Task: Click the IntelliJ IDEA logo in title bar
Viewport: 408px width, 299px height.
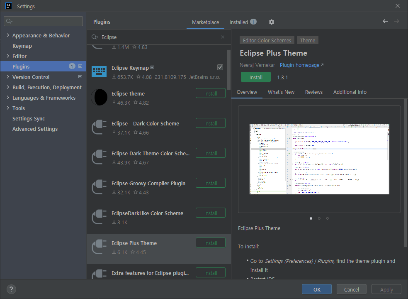Action: 9,6
